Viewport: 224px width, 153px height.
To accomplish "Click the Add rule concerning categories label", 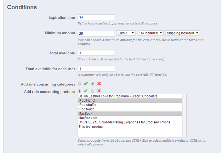I will (48, 84).
